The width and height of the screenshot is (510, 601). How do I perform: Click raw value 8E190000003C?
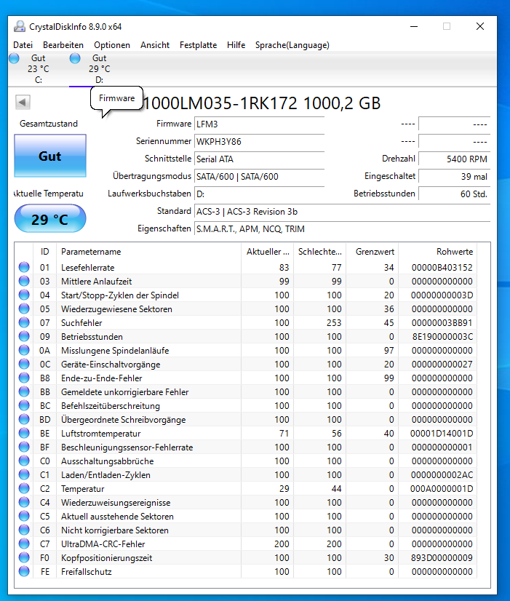coord(442,337)
